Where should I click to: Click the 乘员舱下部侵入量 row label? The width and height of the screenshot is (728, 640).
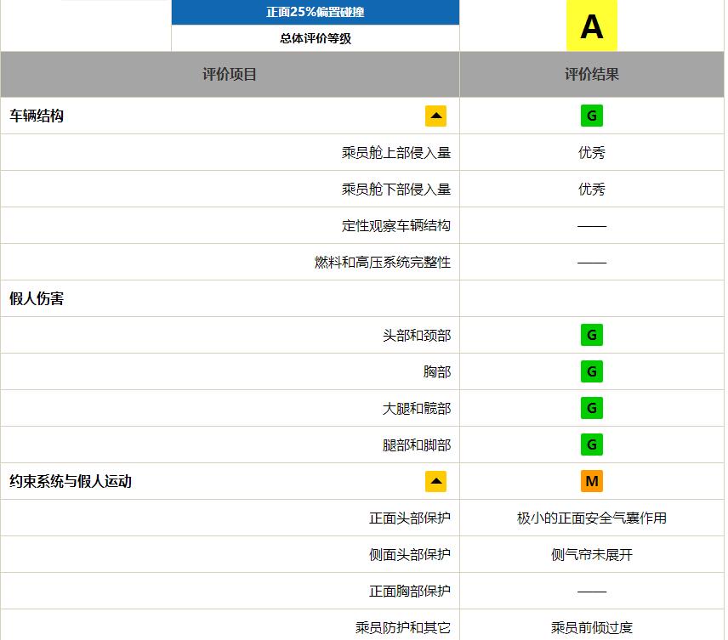point(396,189)
